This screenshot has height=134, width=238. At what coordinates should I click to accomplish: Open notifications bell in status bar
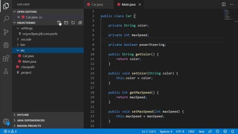pos(232,131)
